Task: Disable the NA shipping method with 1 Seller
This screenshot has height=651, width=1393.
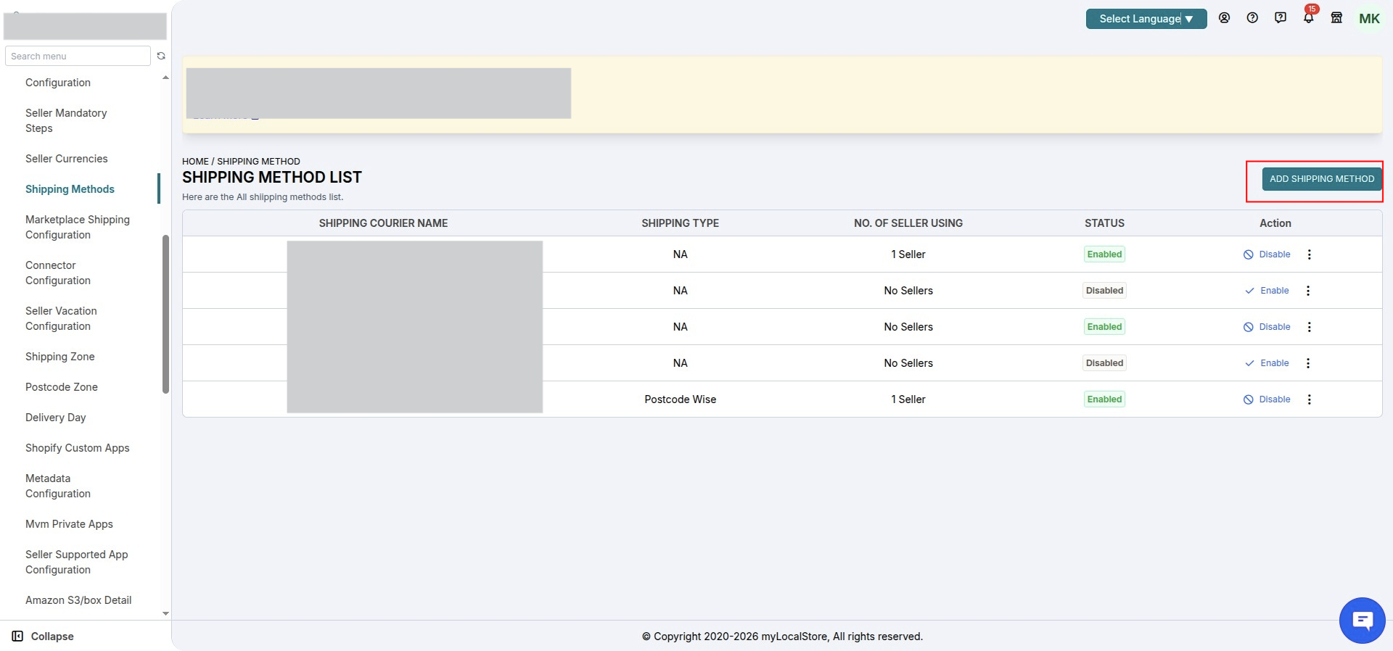Action: coord(1267,254)
